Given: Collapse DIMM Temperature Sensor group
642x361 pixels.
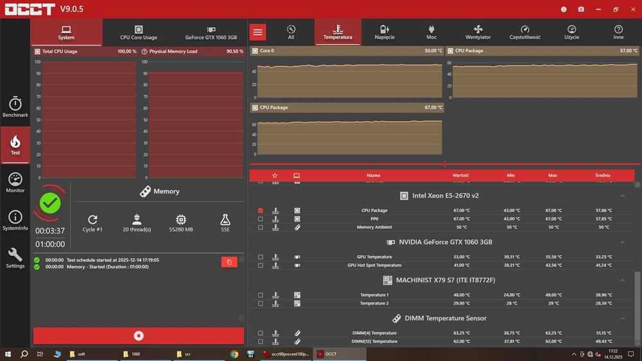Looking at the screenshot, I should point(622,319).
